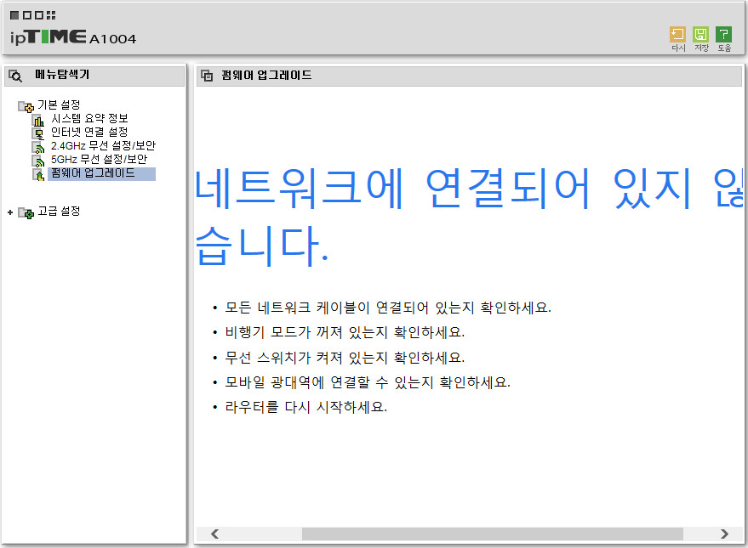Click the left arrow of the horizontal scrollbar

click(214, 534)
